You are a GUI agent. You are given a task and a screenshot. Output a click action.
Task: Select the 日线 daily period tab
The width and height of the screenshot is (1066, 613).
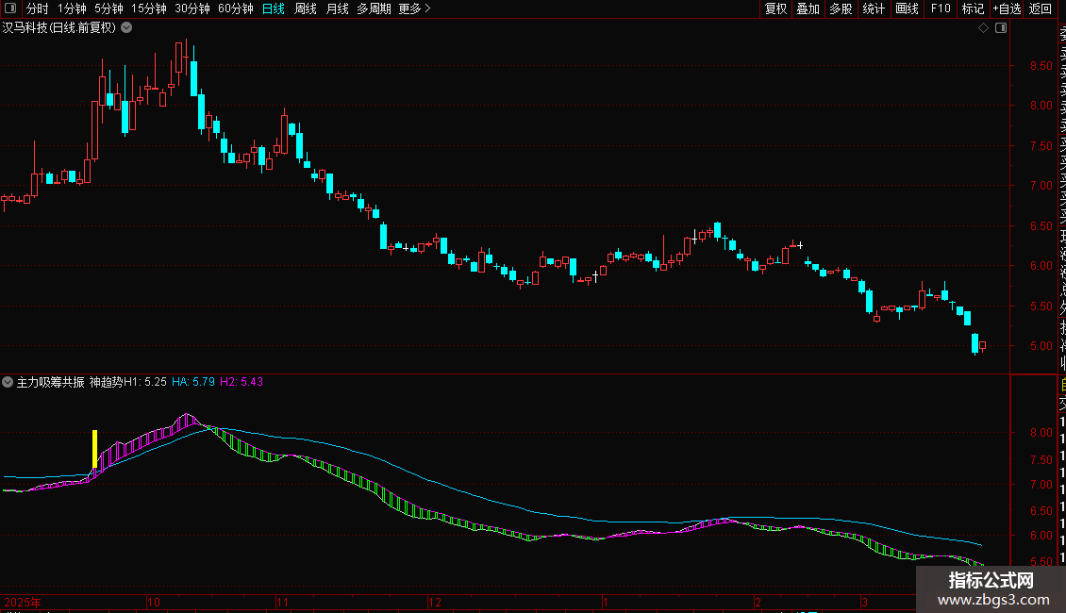[274, 8]
